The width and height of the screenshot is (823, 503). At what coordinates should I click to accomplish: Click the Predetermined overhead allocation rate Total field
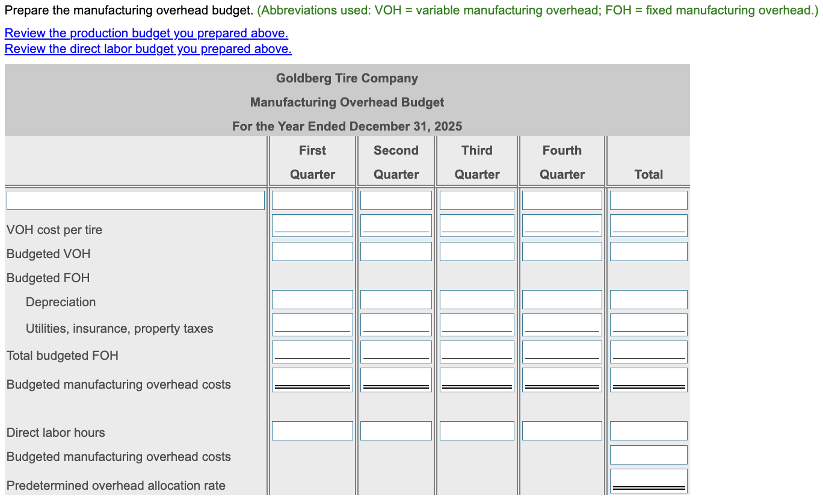pyautogui.click(x=649, y=481)
